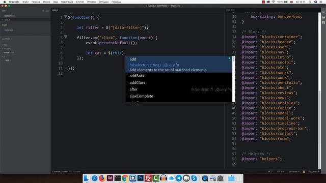Image resolution: width=326 pixels, height=183 pixels.
Task: Click app.js header of left editor pane
Action: click(55, 10)
